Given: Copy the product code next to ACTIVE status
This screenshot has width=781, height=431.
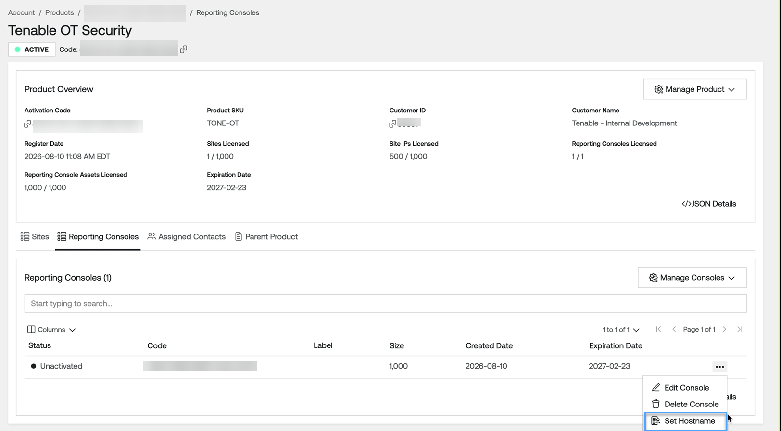Looking at the screenshot, I should coord(183,49).
